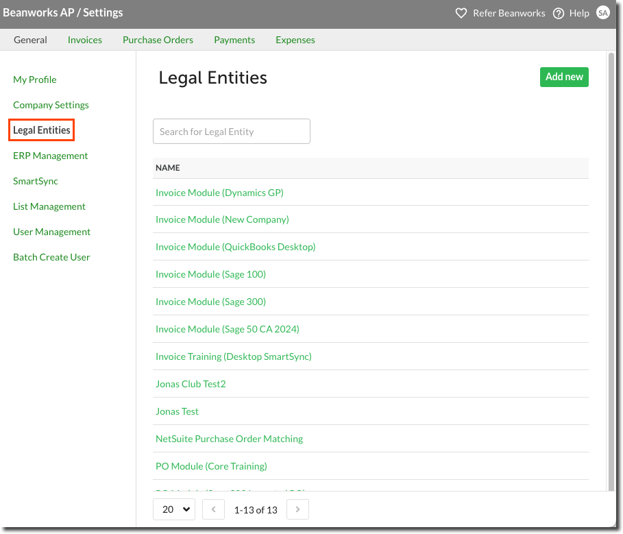Click the Beanworks AP / Settings title
The image size is (623, 534).
[63, 13]
